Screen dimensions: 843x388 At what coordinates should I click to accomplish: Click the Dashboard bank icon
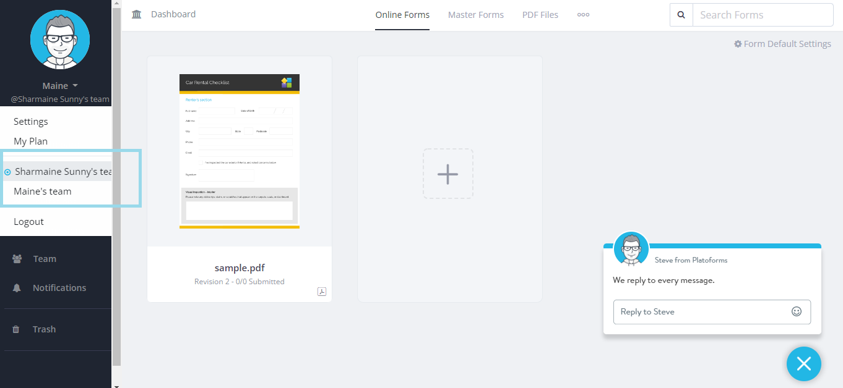click(x=137, y=14)
